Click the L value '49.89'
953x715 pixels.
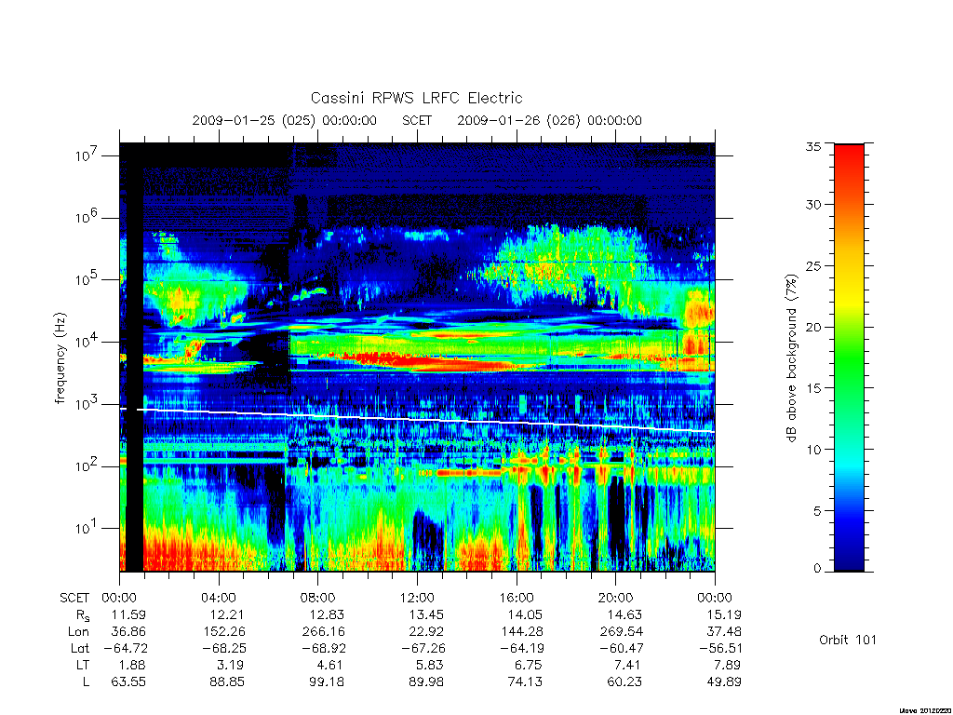(723, 681)
